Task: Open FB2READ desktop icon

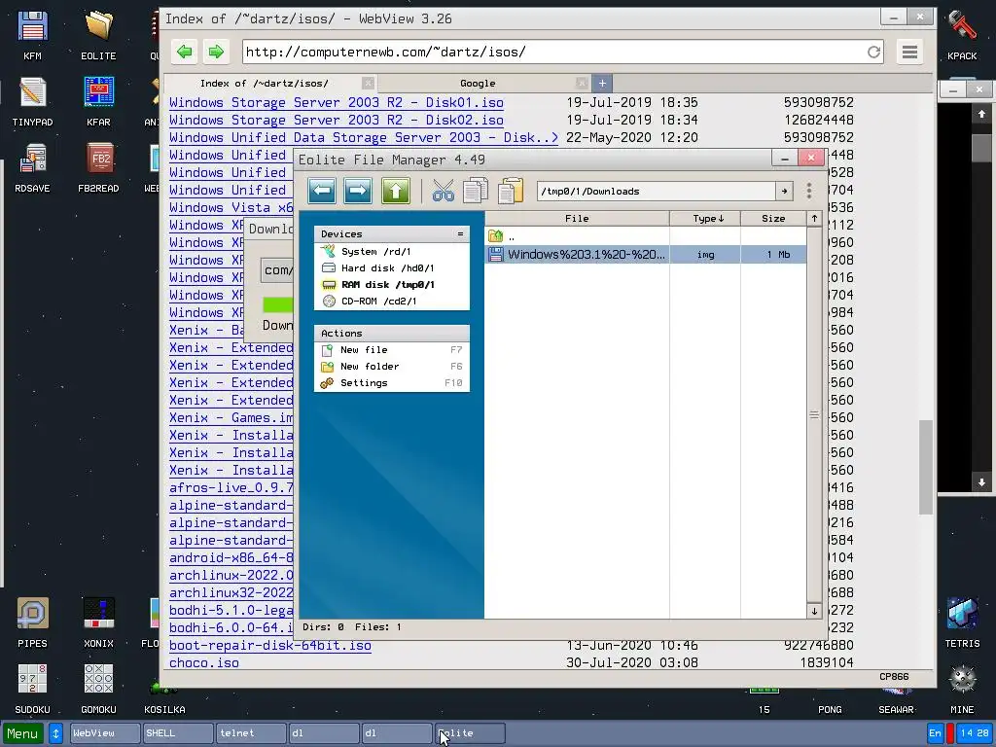Action: click(x=98, y=167)
